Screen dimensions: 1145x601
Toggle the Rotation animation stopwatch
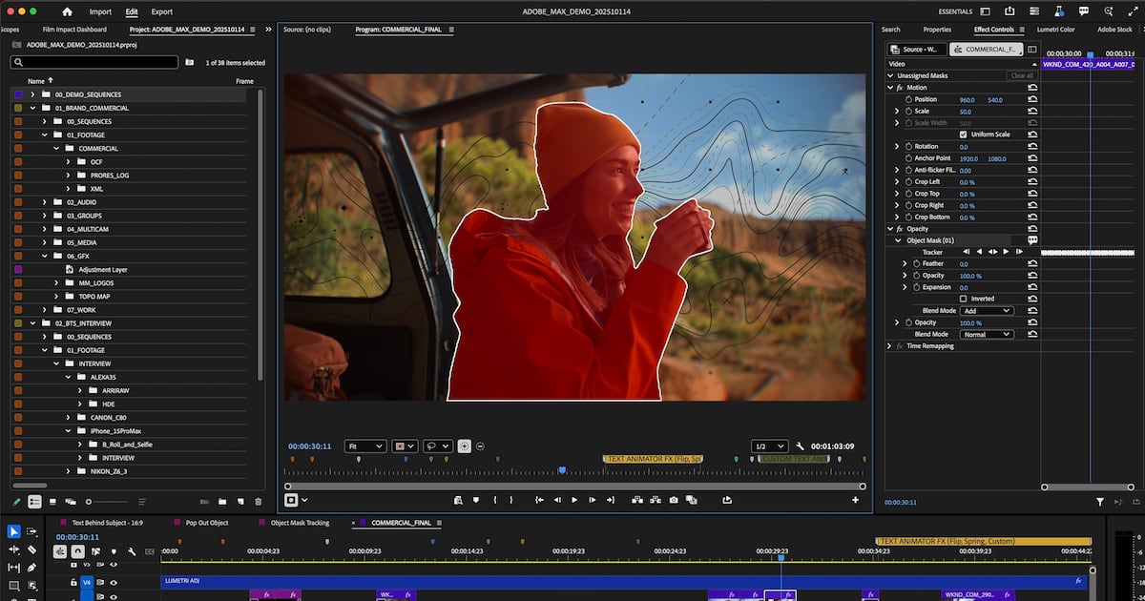tap(907, 147)
